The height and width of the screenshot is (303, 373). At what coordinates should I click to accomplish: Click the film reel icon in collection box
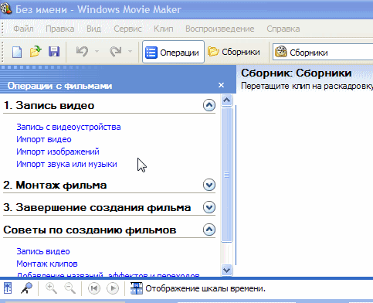[x=280, y=52]
